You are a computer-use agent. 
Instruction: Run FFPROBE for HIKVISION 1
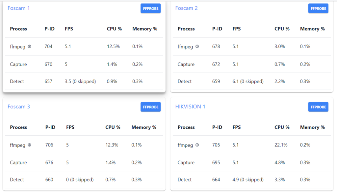(318, 107)
